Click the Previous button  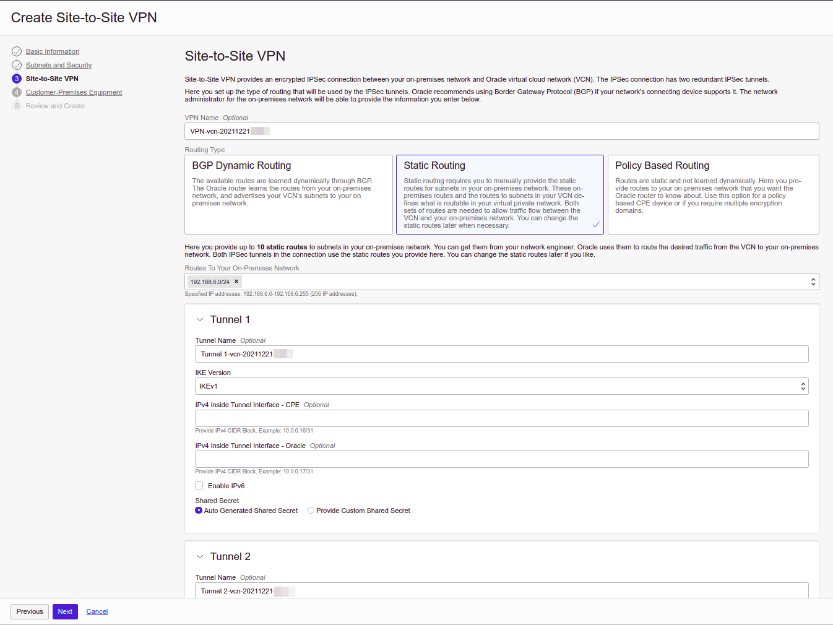pos(30,611)
